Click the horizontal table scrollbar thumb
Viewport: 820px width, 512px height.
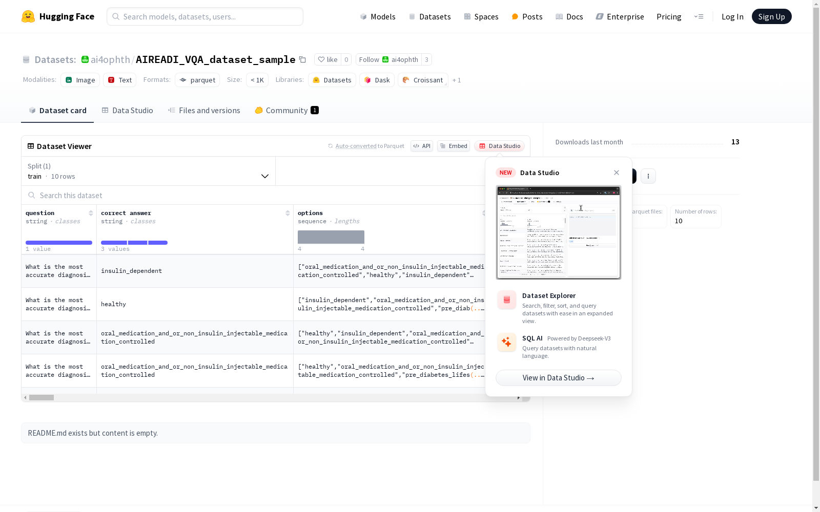(42, 397)
